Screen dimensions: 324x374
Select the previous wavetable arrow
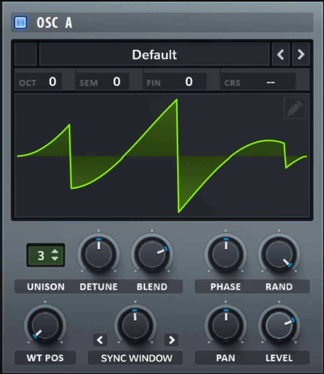(280, 54)
